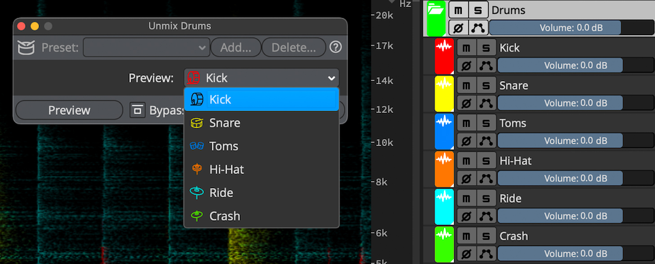The width and height of the screenshot is (655, 264).
Task: Open channel routing for Hi-Hat layer
Action: pyautogui.click(x=486, y=178)
